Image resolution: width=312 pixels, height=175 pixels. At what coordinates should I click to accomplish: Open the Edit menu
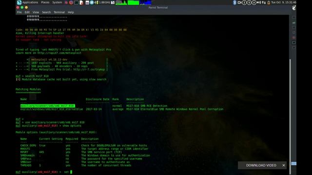coord(27,12)
